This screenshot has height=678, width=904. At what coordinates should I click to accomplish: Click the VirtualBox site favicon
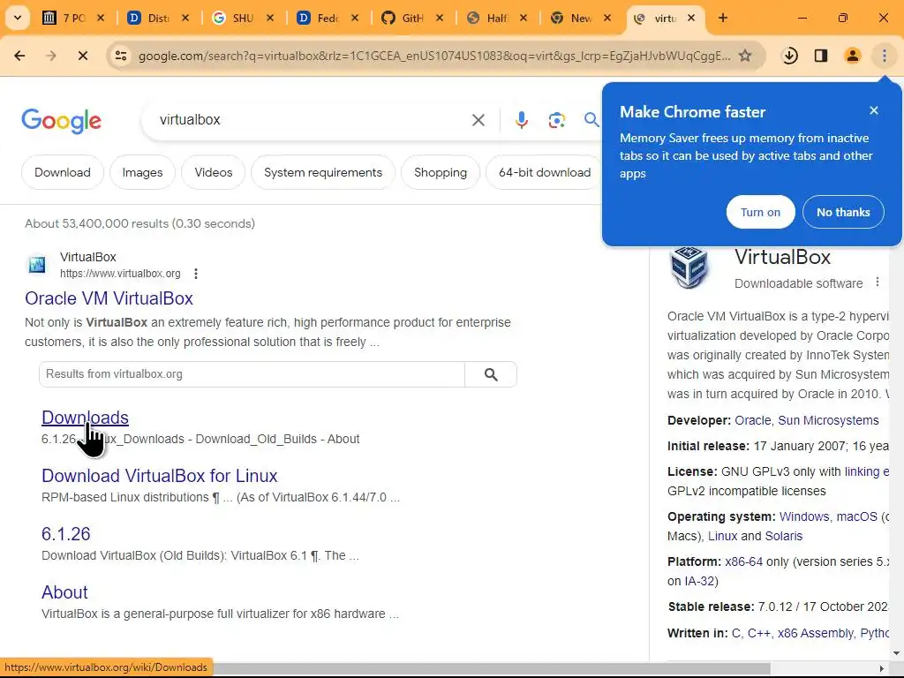(37, 265)
